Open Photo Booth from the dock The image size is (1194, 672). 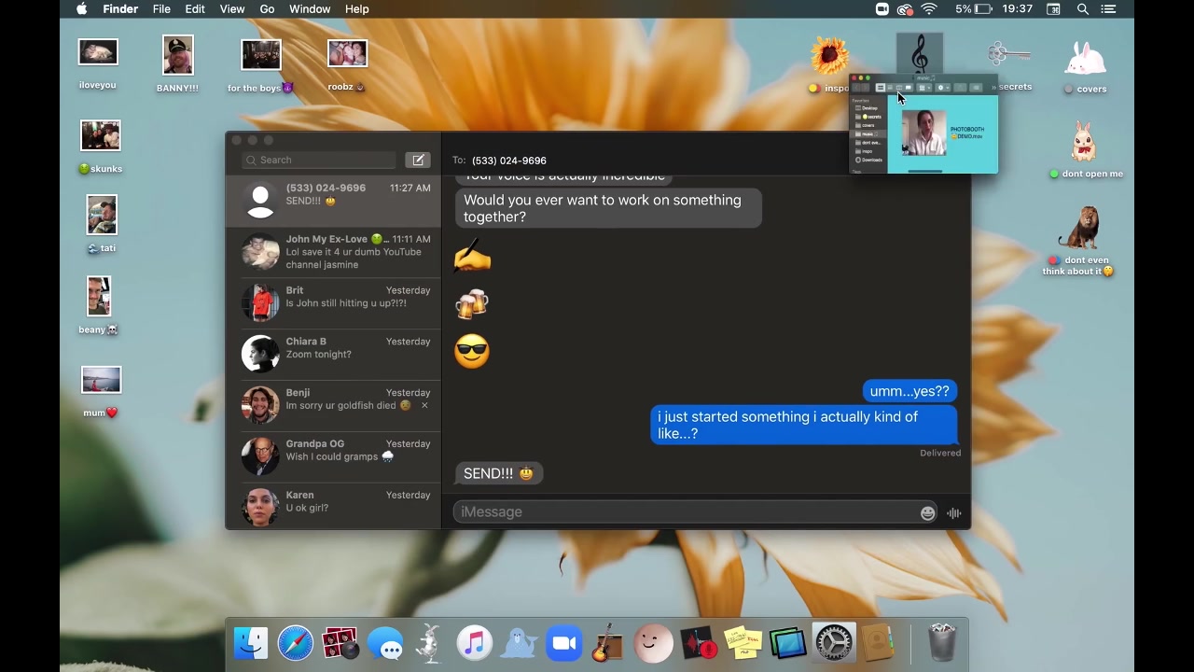point(340,643)
